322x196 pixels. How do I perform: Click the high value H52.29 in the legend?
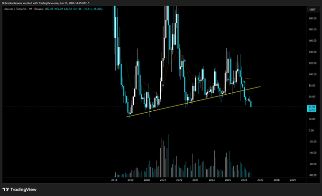click(x=58, y=9)
